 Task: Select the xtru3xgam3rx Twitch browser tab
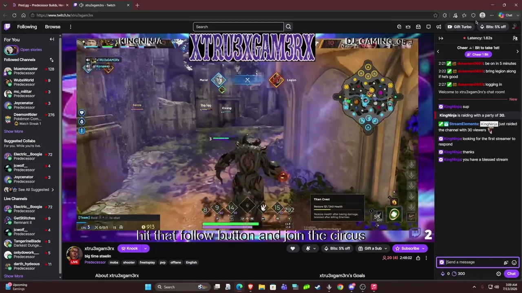pos(101,5)
